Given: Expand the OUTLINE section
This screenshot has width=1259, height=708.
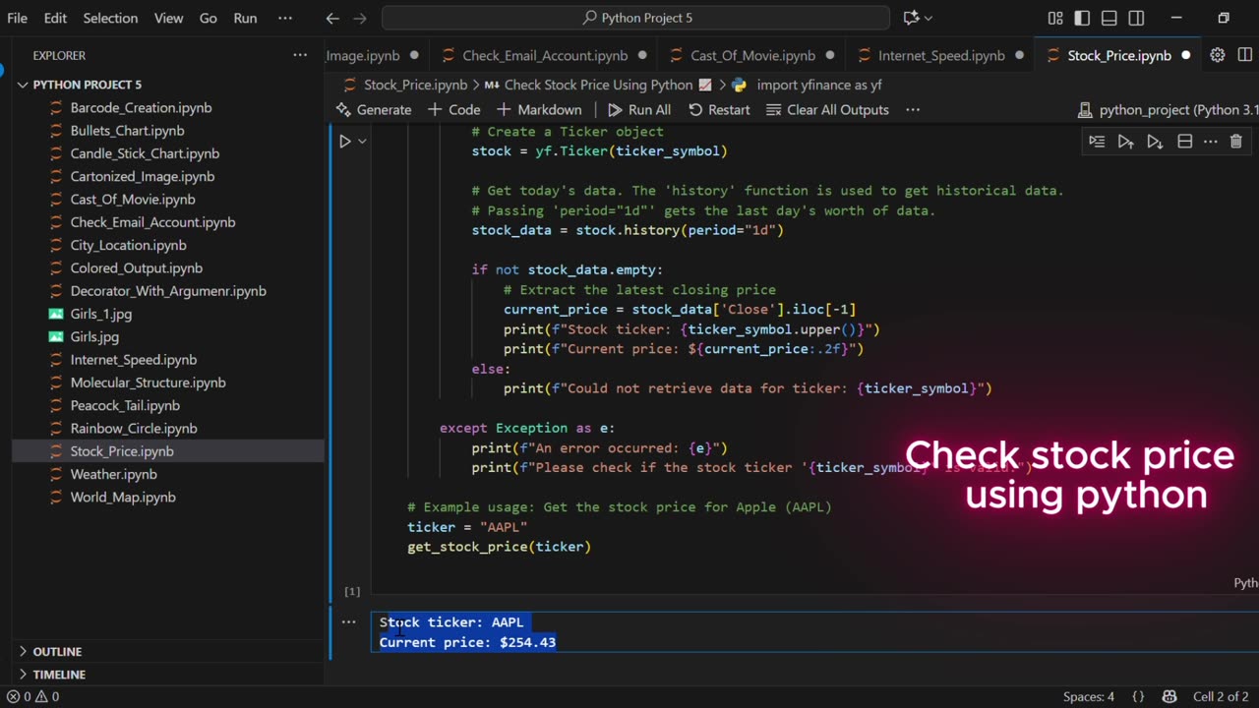Looking at the screenshot, I should pos(57,651).
